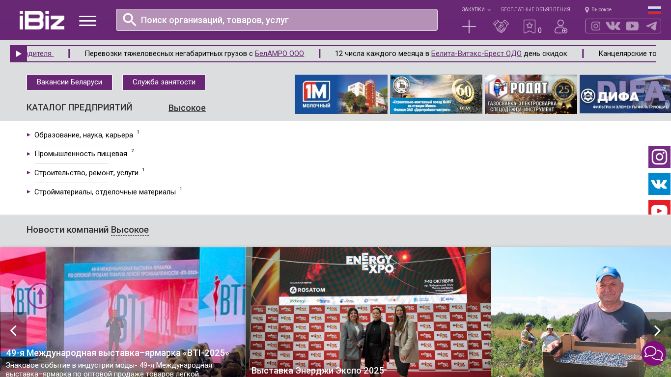Image resolution: width=671 pixels, height=377 pixels.
Task: Click the Вакансии Беларуси button
Action: click(x=69, y=82)
